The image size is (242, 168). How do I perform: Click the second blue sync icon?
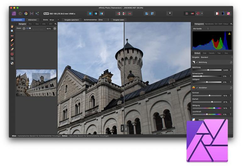152,14
